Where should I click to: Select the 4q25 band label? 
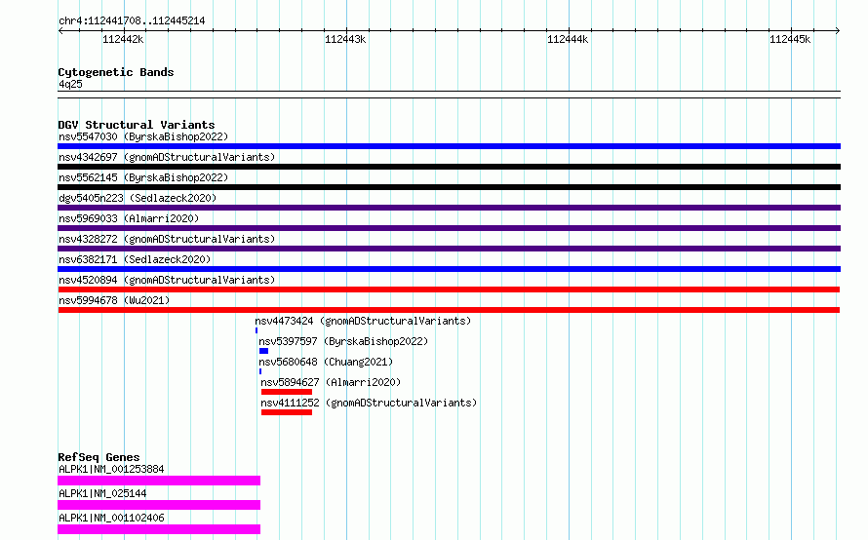[x=70, y=84]
